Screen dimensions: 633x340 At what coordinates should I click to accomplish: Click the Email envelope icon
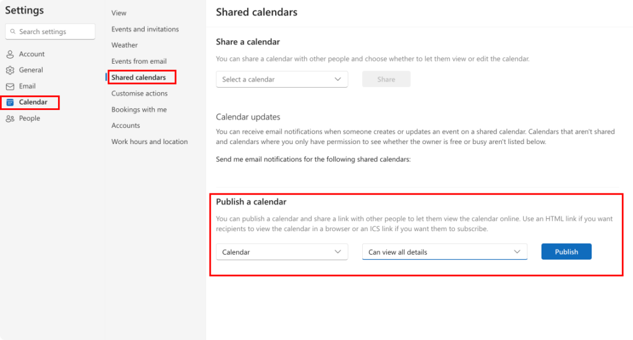[x=10, y=87]
